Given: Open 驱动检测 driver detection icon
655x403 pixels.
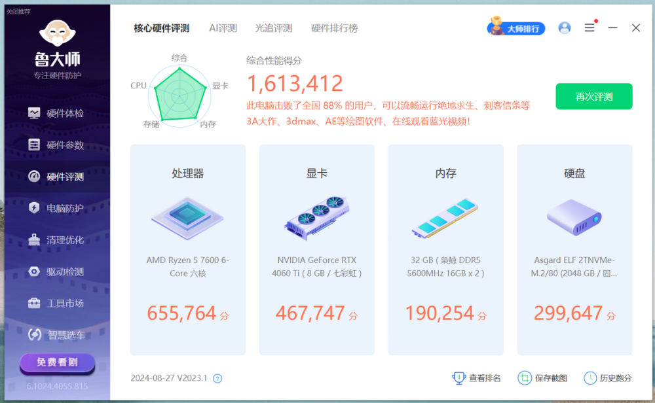Looking at the screenshot, I should (34, 272).
